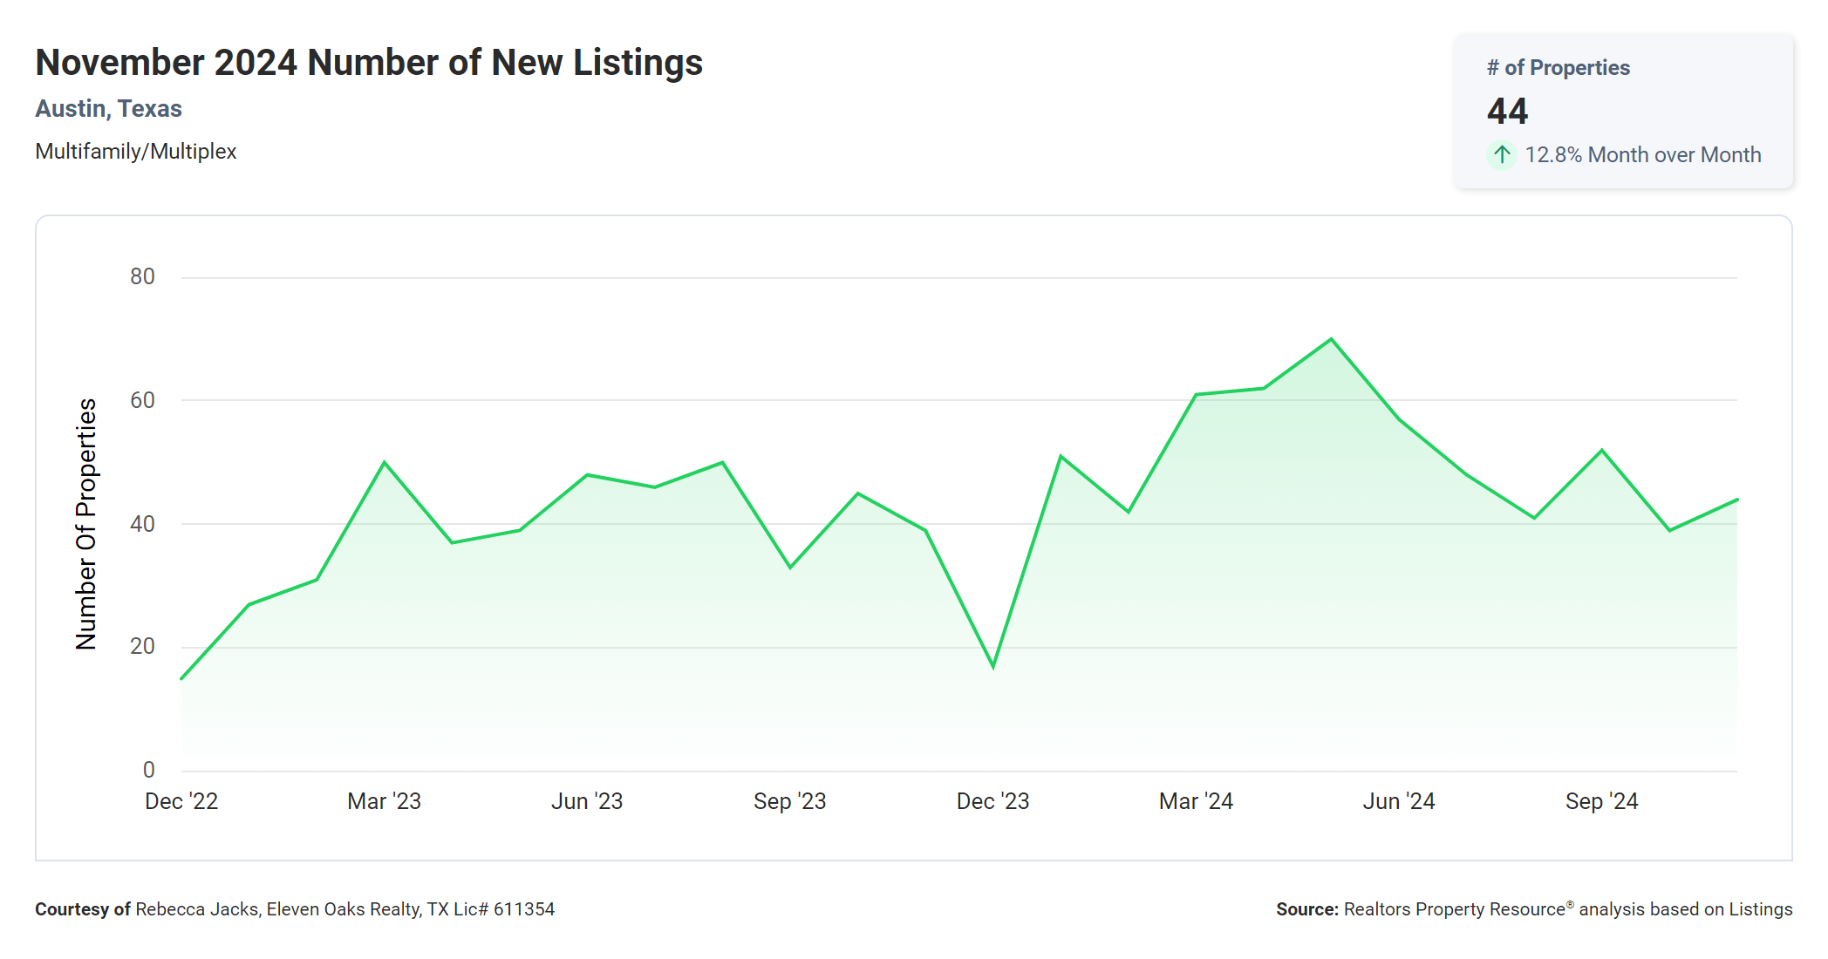The image size is (1828, 959).
Task: Click the lowest dip at Dec '23
Action: pyautogui.click(x=993, y=667)
